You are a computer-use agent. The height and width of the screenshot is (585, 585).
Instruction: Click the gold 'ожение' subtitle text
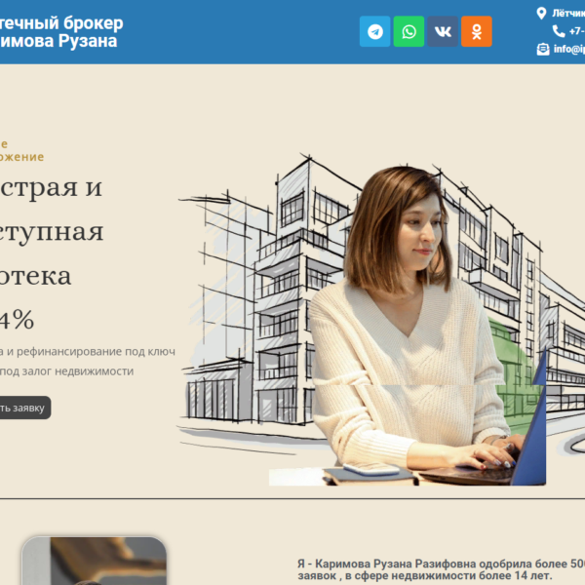21,157
